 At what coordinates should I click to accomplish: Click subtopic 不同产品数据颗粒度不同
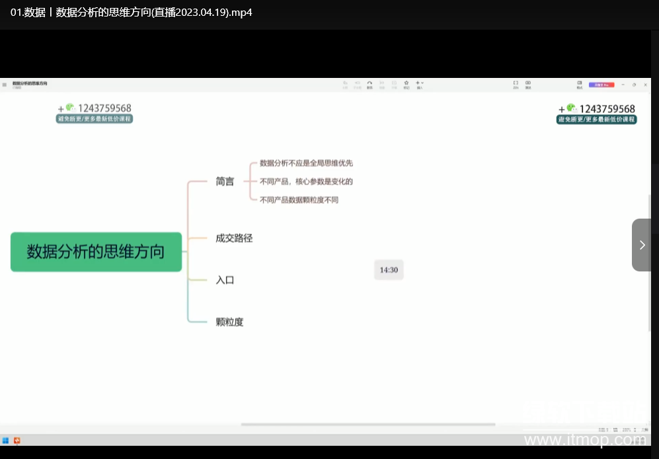(299, 199)
